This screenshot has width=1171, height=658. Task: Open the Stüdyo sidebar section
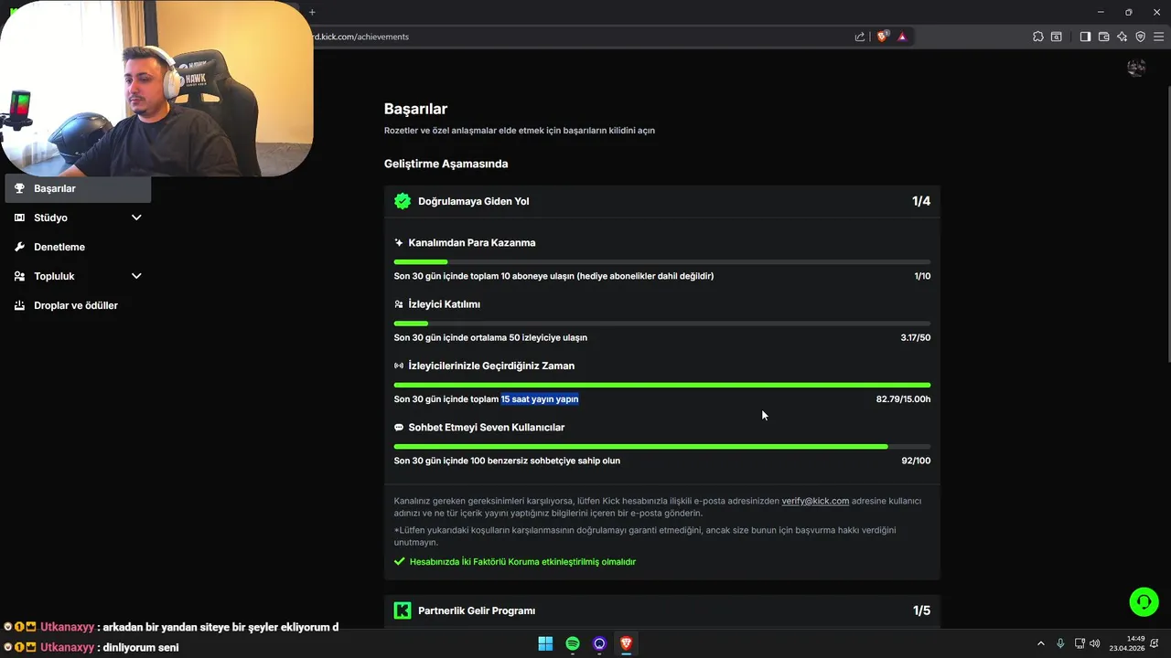78,218
